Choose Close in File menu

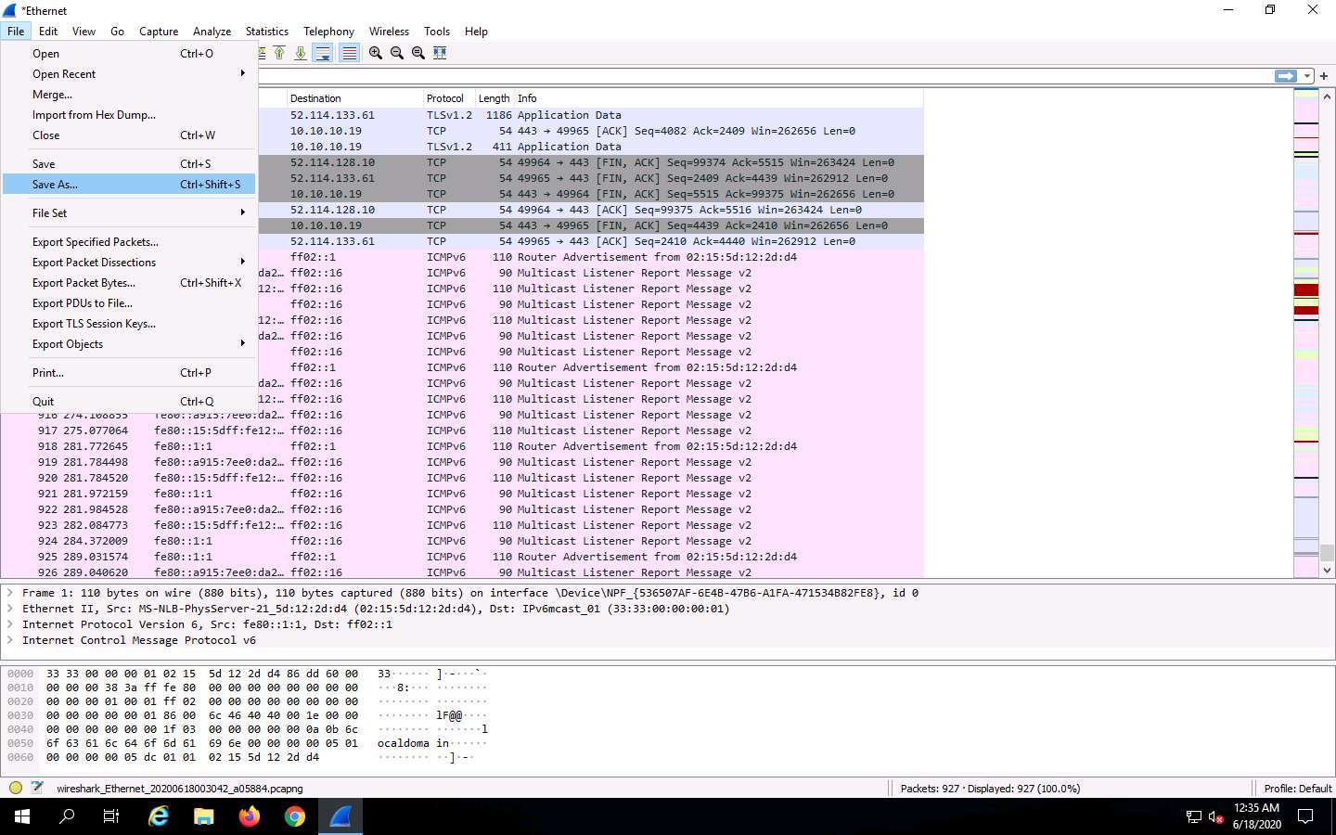pyautogui.click(x=130, y=135)
